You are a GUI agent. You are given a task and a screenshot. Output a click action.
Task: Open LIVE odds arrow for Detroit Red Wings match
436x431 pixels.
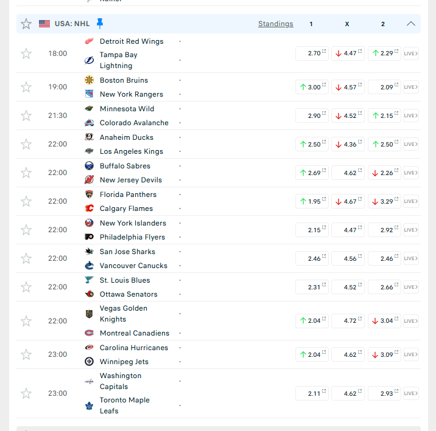[410, 53]
